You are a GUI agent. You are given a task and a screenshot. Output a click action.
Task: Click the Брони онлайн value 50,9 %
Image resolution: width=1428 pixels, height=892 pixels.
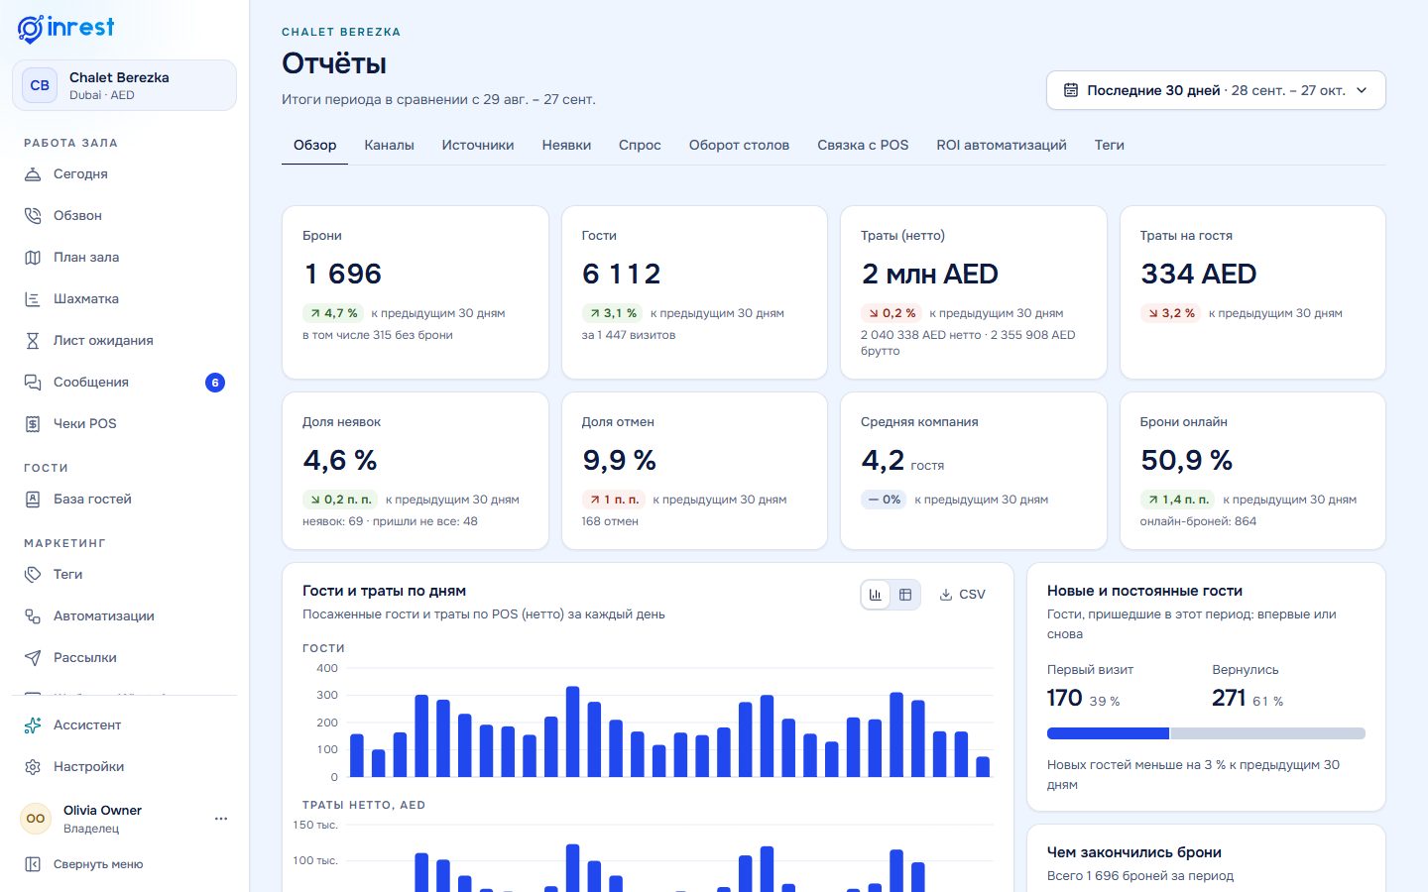1186,460
